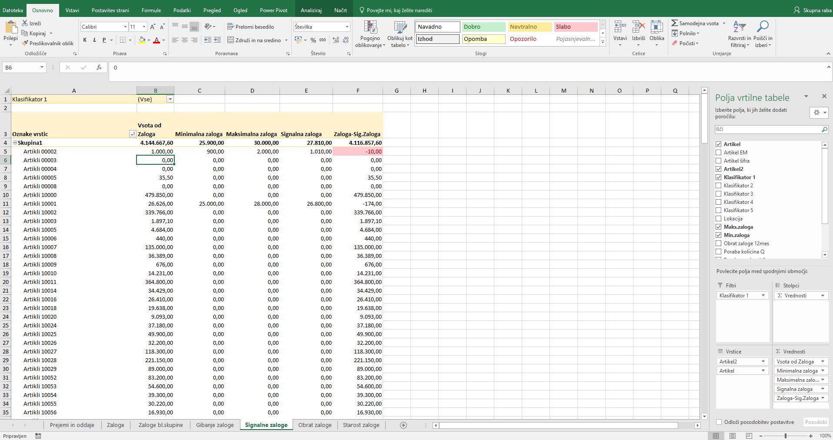Click the Preslikovalnik oblik paintbrush
The width and height of the screenshot is (833, 440).
[x=25, y=43]
